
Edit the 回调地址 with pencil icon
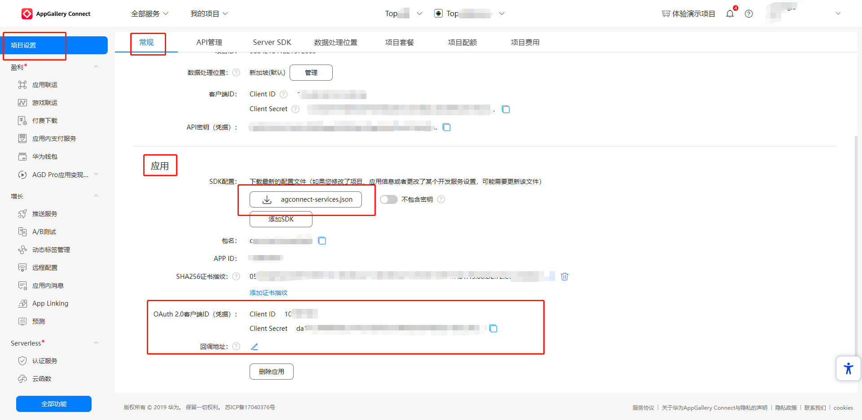[x=255, y=346]
